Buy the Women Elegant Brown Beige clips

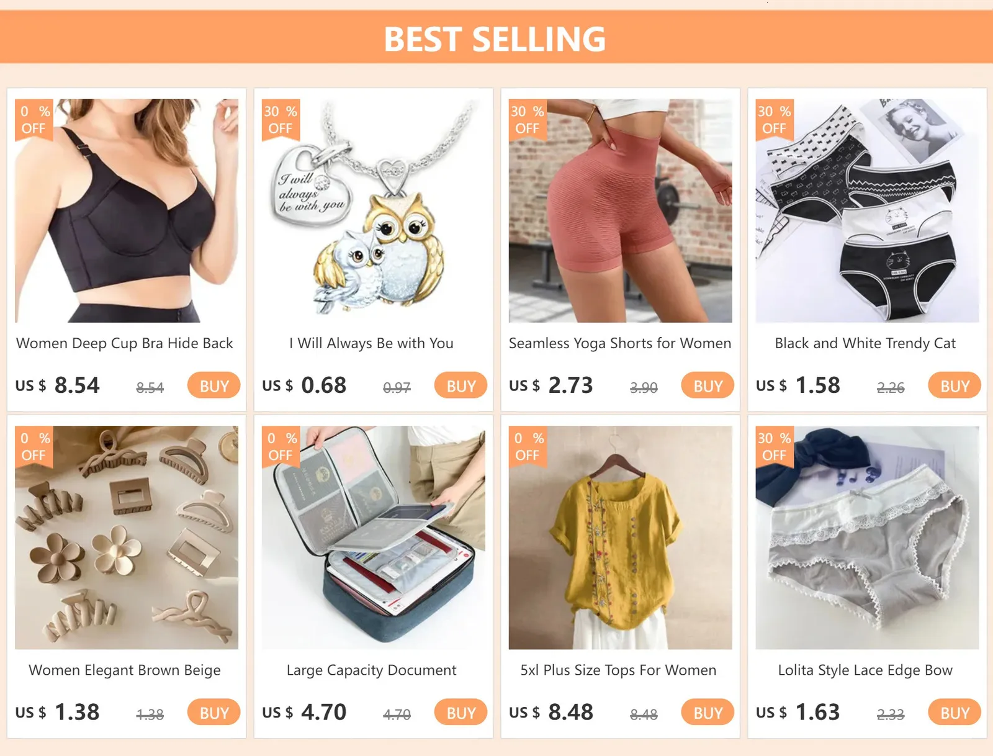213,713
